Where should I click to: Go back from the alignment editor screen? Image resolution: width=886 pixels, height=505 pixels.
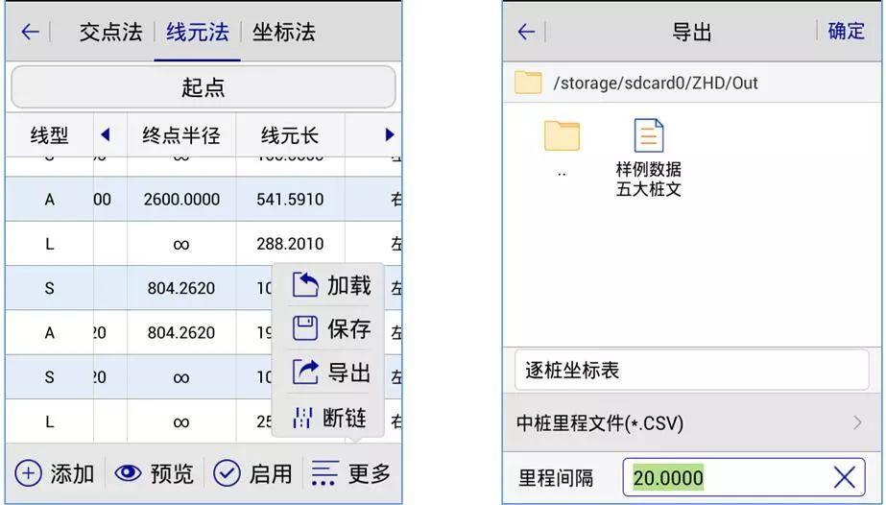(x=30, y=32)
